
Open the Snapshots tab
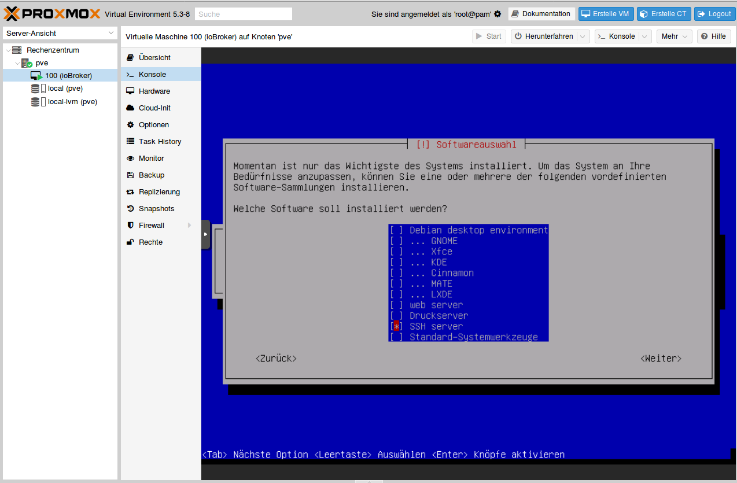[161, 209]
